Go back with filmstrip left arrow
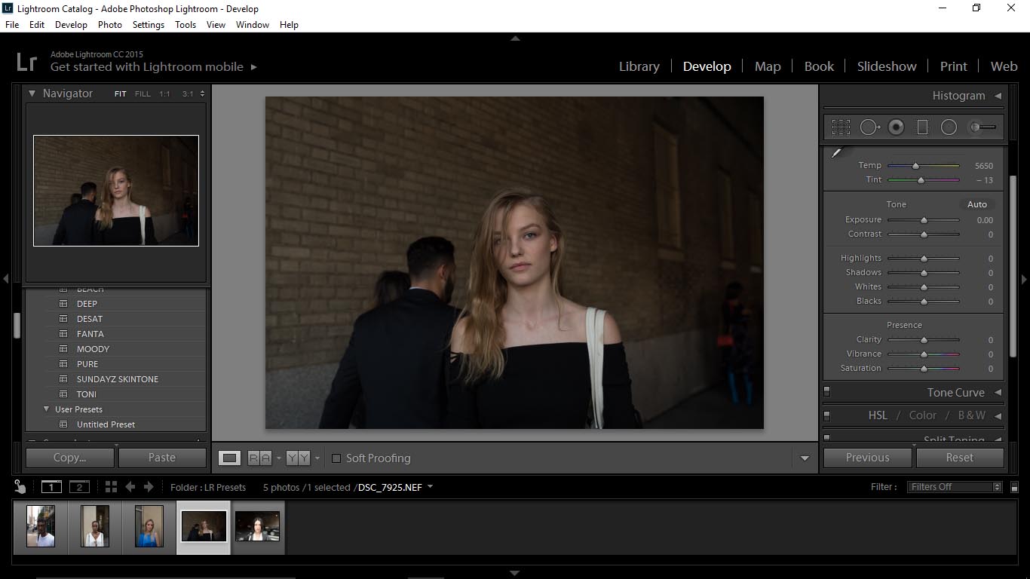This screenshot has height=579, width=1030. (x=130, y=487)
